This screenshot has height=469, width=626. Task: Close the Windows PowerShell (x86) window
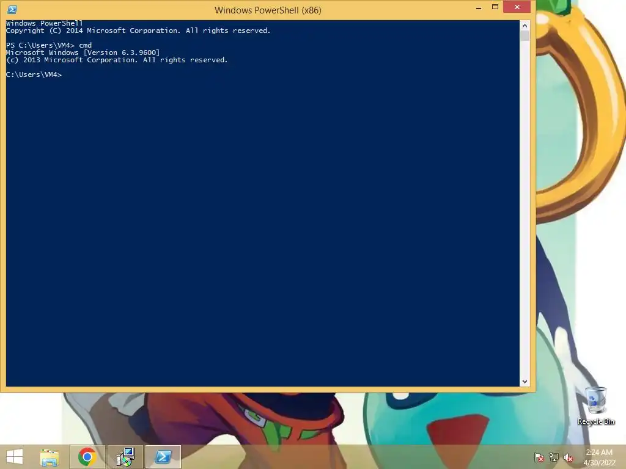pos(517,7)
